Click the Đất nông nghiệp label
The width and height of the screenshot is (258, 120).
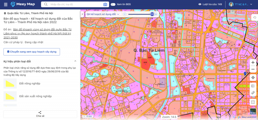click(30, 83)
